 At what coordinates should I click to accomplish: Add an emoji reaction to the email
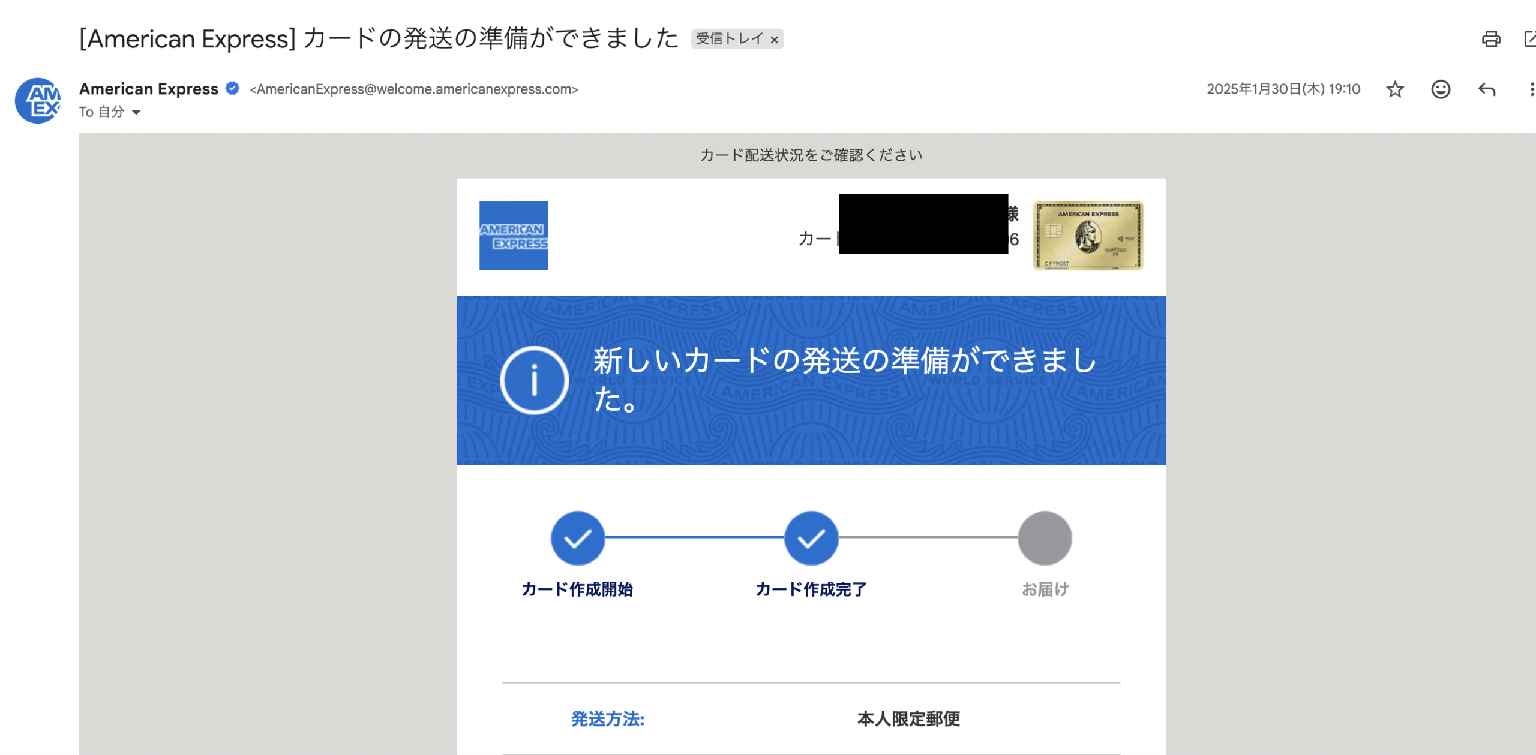click(1439, 89)
